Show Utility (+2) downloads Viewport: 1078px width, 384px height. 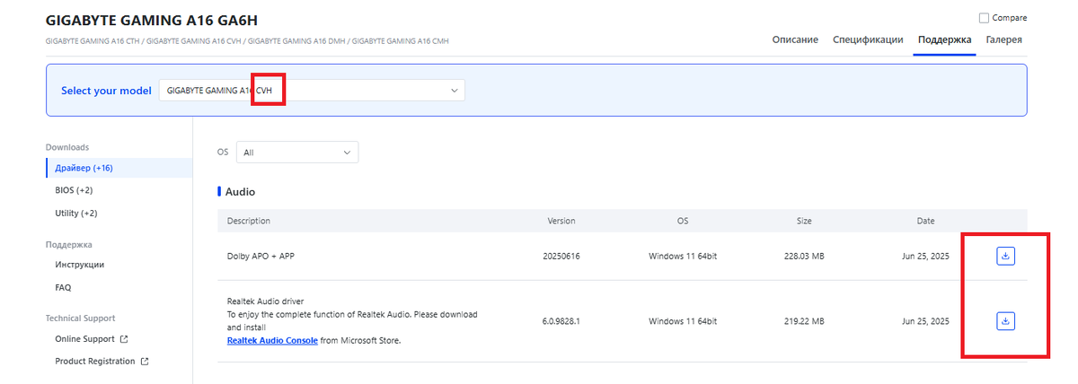(76, 214)
